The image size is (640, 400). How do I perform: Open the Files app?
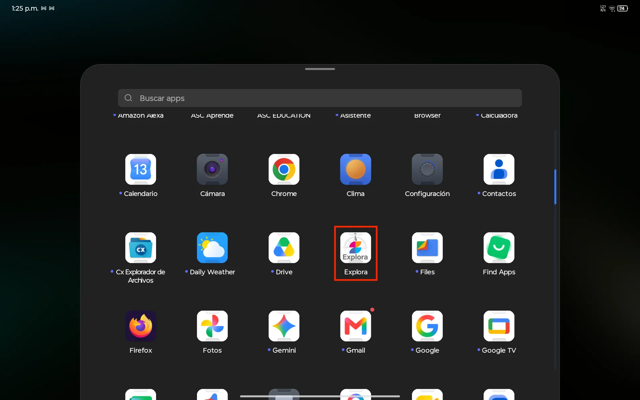(x=427, y=248)
